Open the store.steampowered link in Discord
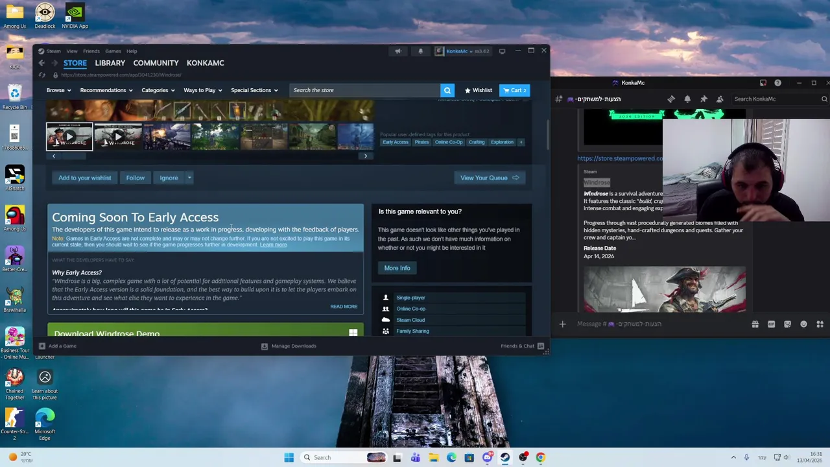This screenshot has height=467, width=830. point(620,158)
